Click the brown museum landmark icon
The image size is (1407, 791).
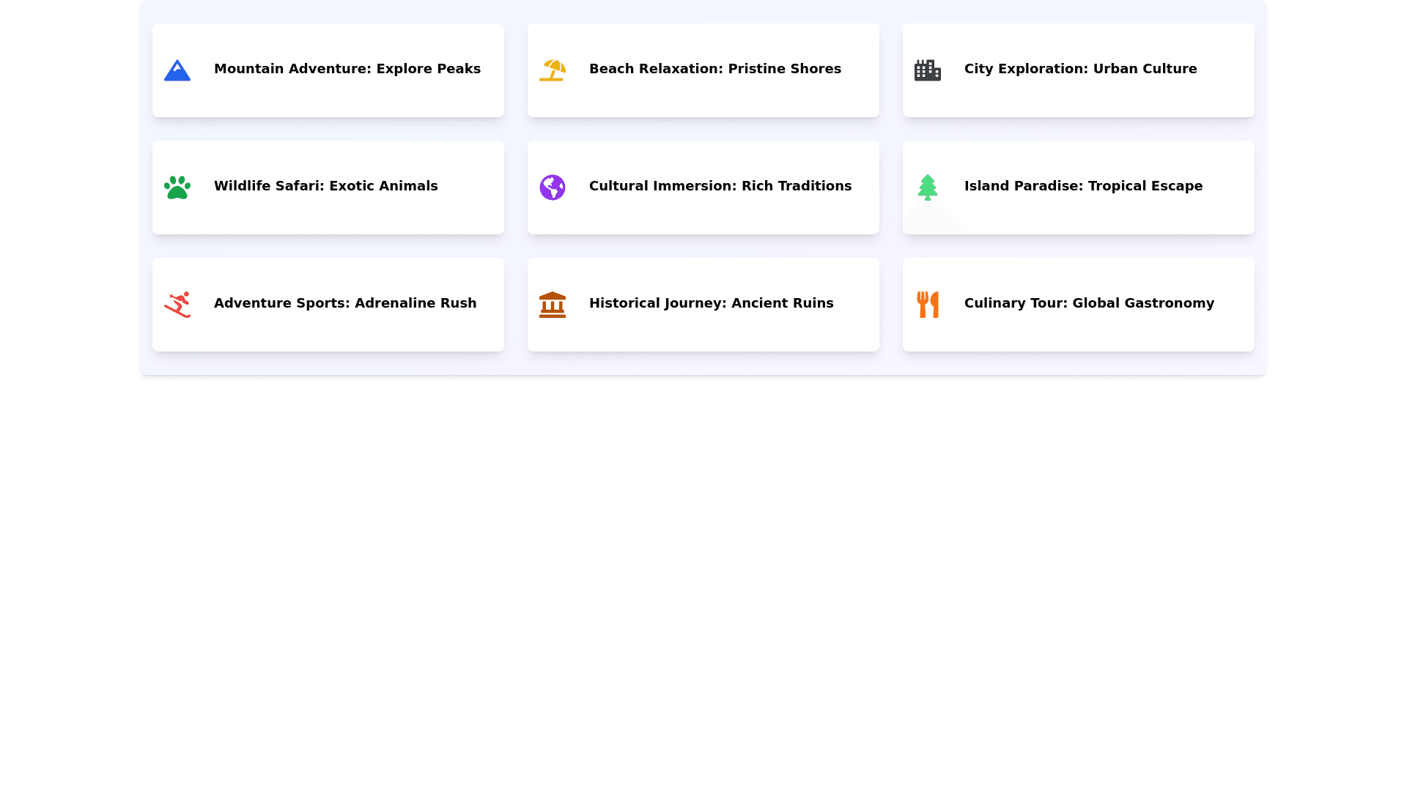click(553, 305)
